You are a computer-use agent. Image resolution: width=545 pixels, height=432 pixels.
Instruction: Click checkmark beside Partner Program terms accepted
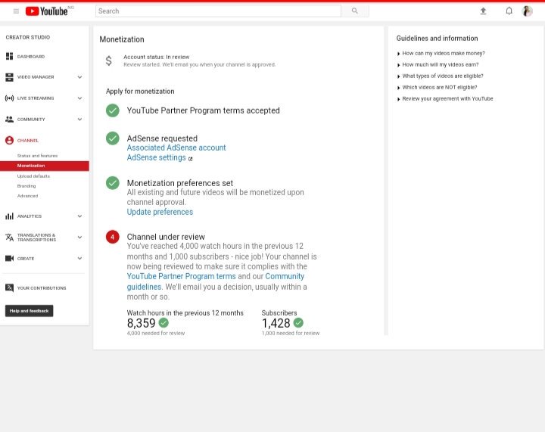point(113,110)
